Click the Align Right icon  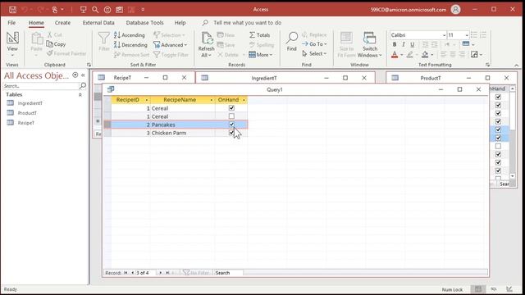(x=462, y=54)
